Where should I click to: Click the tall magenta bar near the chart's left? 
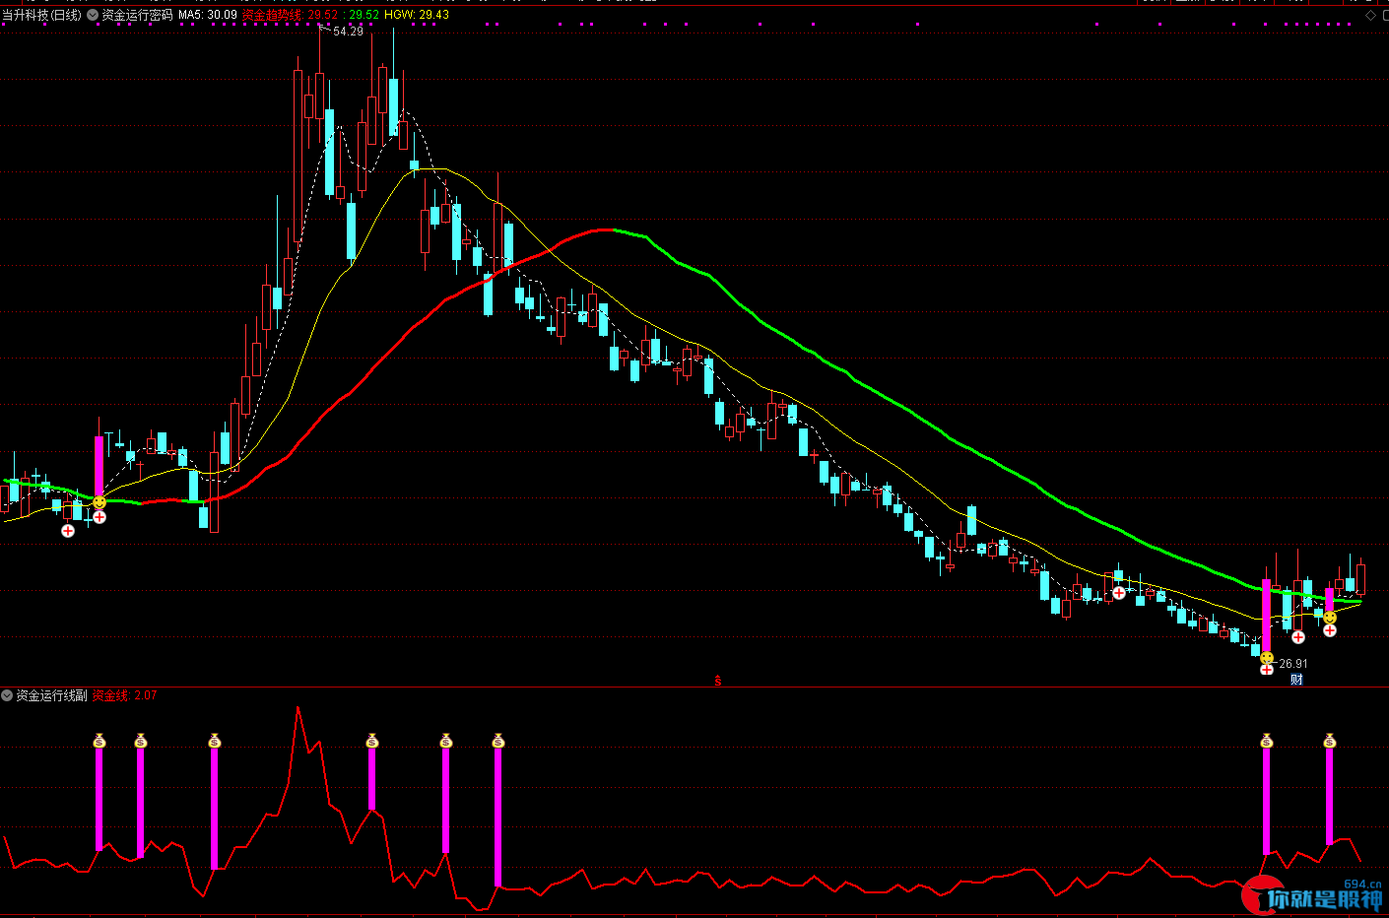tap(99, 467)
